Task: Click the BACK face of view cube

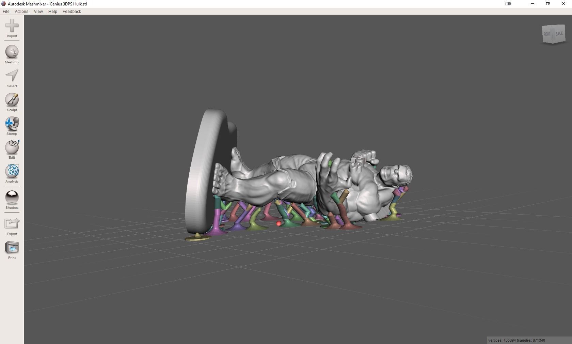Action: click(559, 33)
